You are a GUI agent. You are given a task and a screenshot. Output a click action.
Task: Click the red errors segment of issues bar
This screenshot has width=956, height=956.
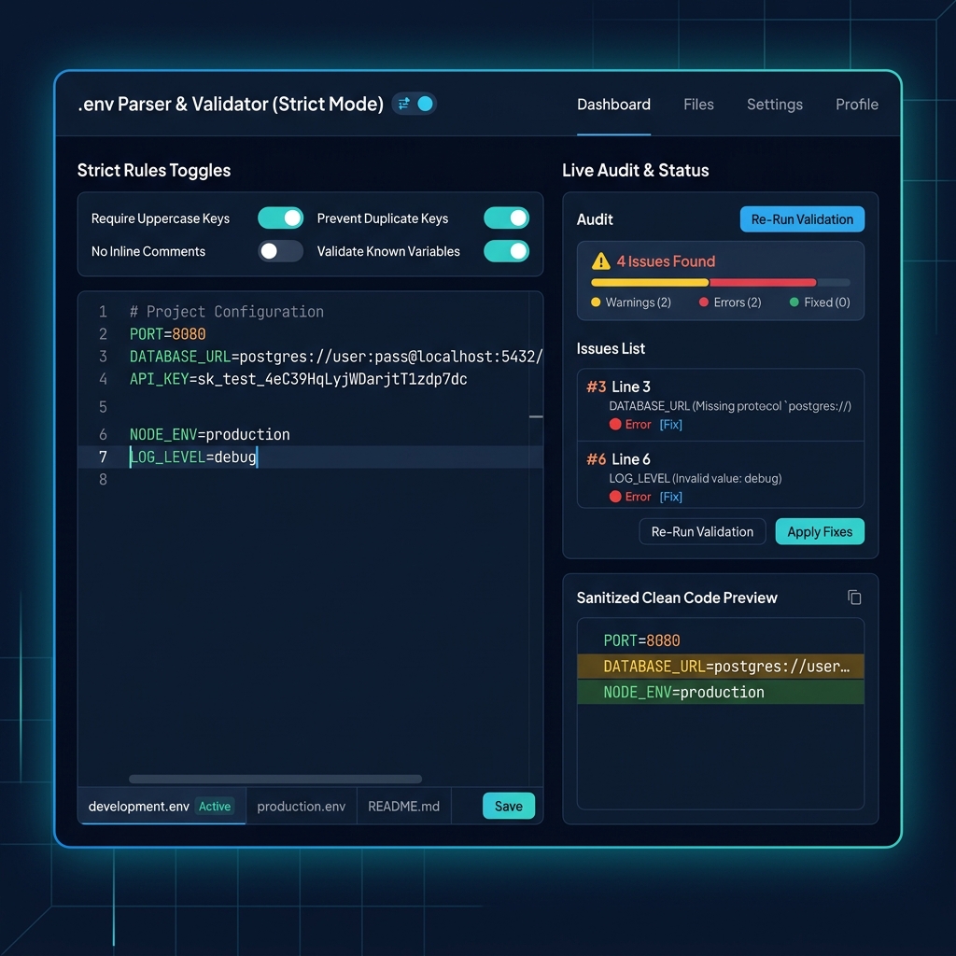tap(763, 283)
